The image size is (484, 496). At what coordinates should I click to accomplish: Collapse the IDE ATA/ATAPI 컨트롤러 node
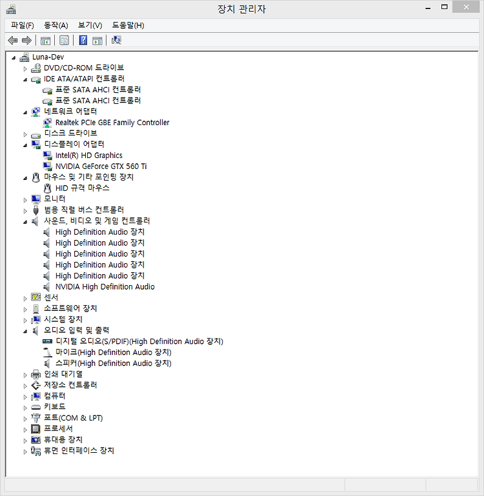25,80
